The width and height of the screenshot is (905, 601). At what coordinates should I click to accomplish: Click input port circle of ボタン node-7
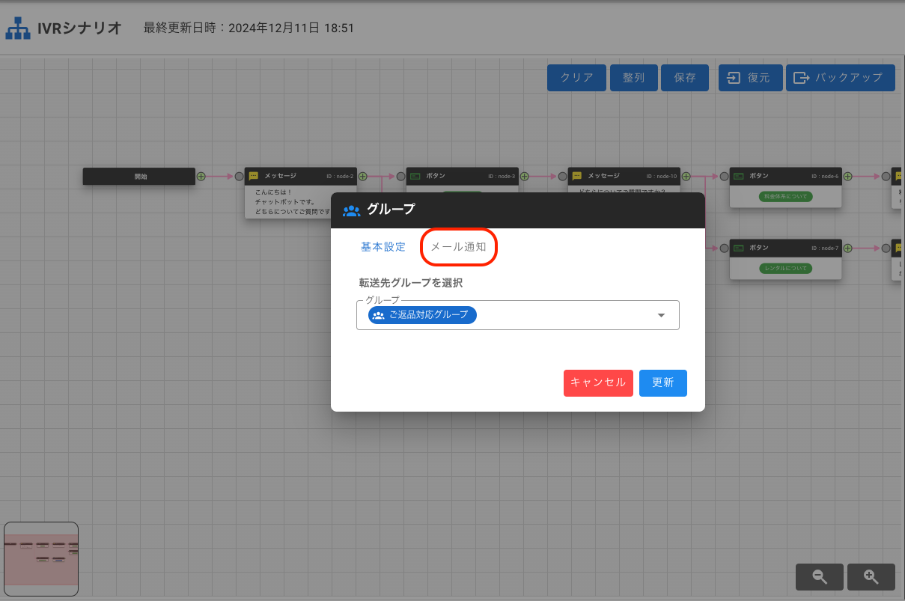pos(724,248)
